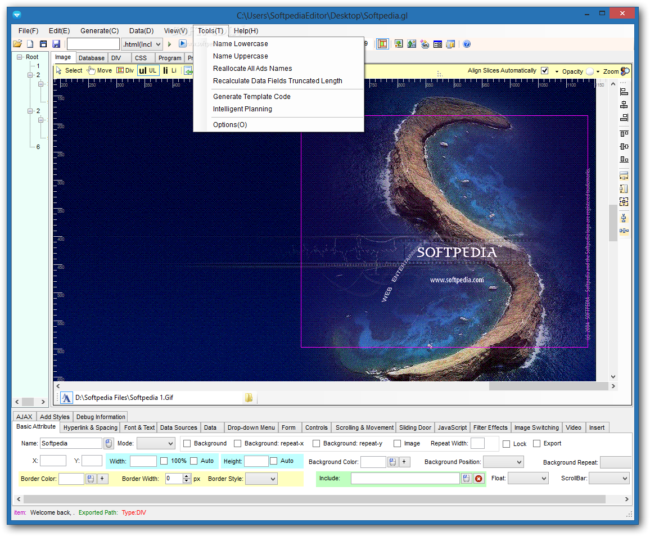Open the Mode dropdown

tap(156, 444)
